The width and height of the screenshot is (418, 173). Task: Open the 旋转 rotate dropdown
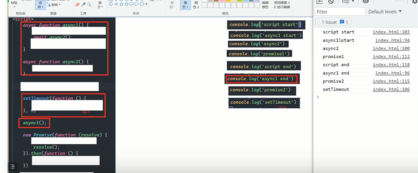(53, 5)
